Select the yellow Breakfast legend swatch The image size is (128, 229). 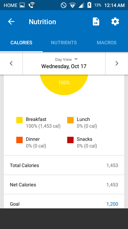tap(19, 120)
